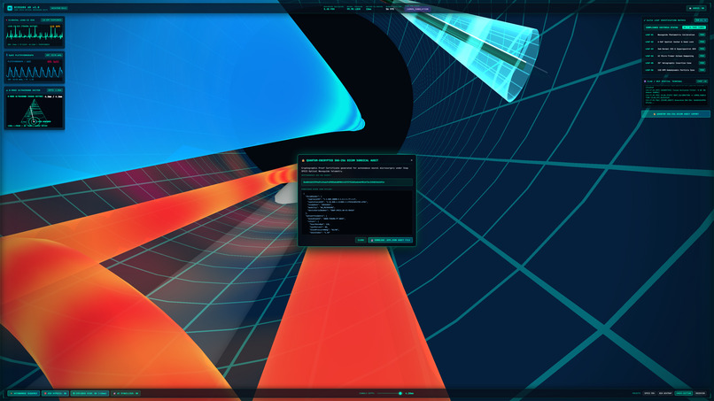Select the first view preset button
714x401 pixels.
(x=649, y=393)
